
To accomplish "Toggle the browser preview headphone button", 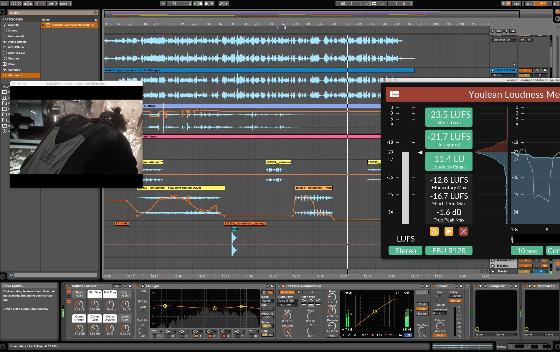I will [11, 275].
